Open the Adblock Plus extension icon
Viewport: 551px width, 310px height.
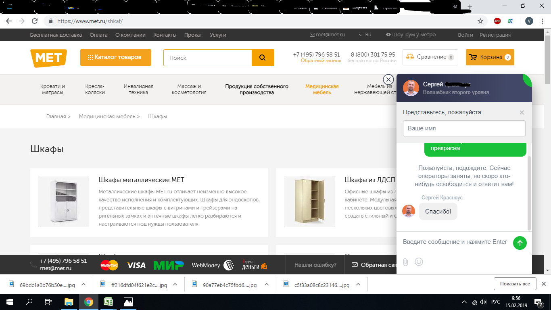(497, 21)
